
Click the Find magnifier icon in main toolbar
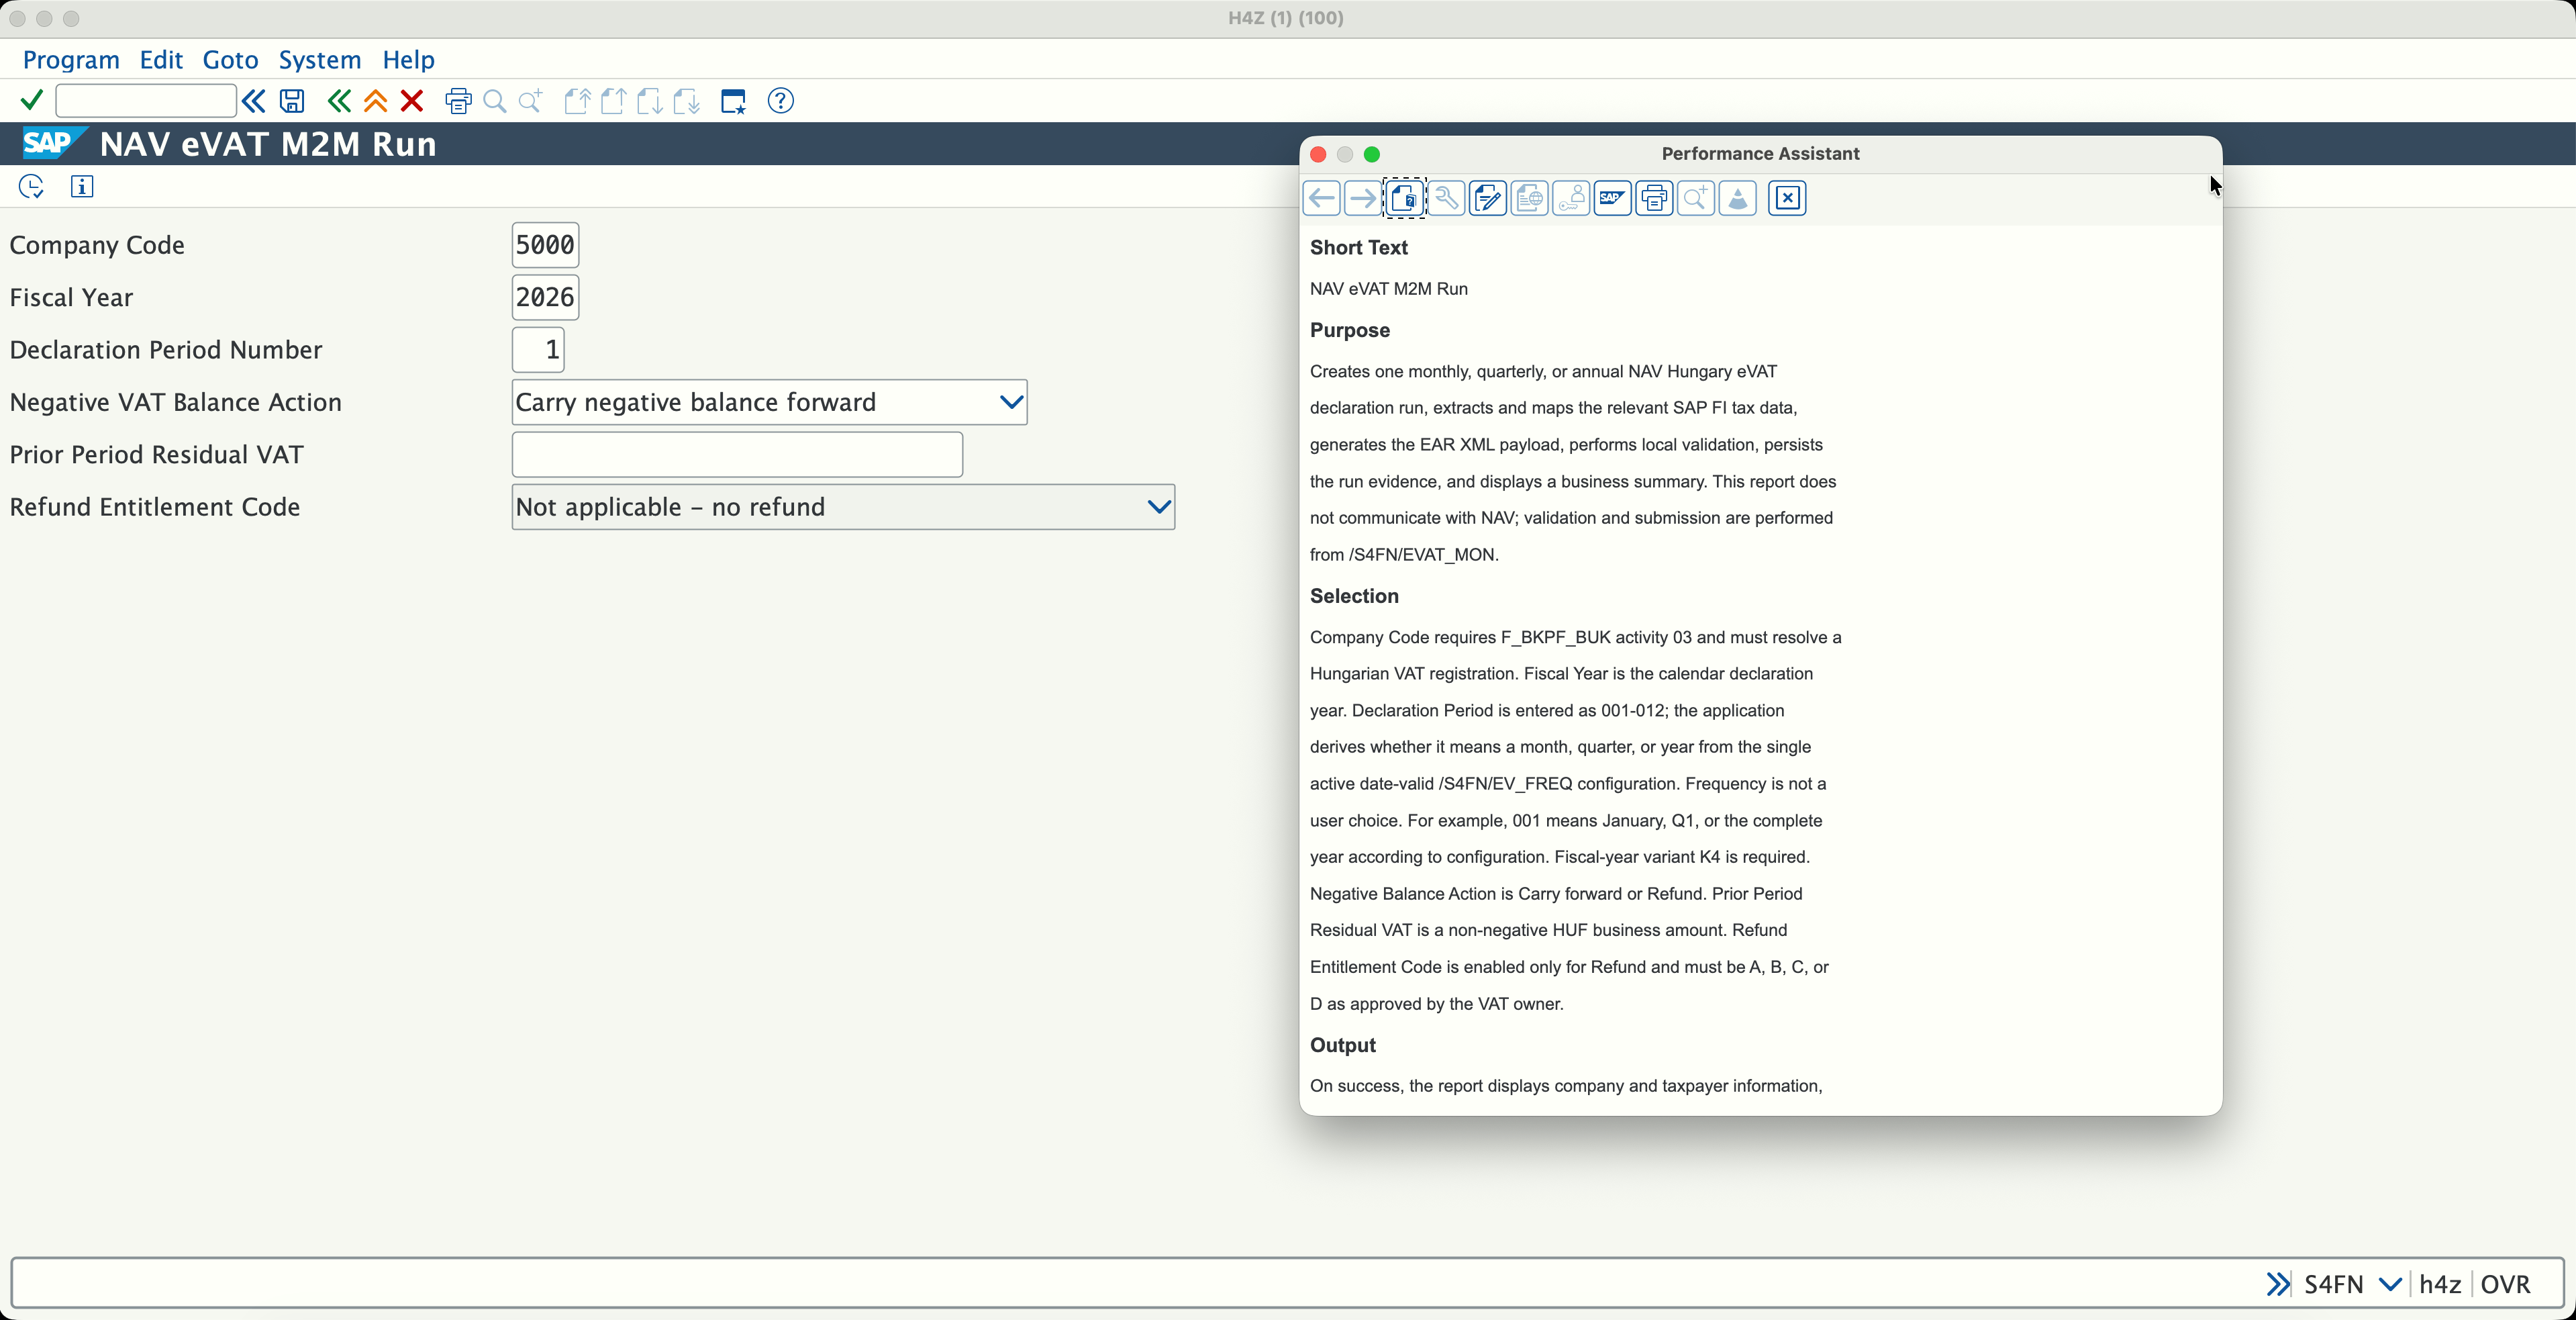(494, 100)
